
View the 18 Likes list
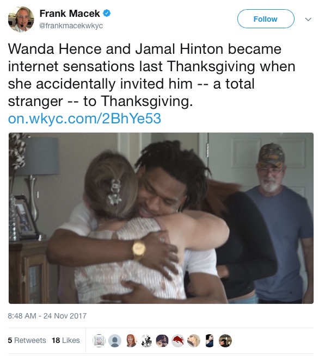tap(66, 340)
